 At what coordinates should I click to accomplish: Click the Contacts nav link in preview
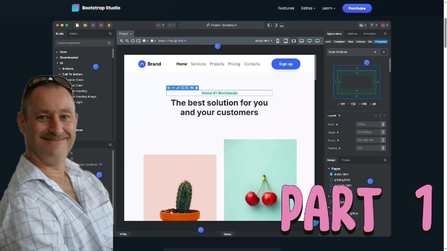point(252,64)
